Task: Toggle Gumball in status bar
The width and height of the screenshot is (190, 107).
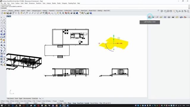Action: pyautogui.click(x=87, y=103)
